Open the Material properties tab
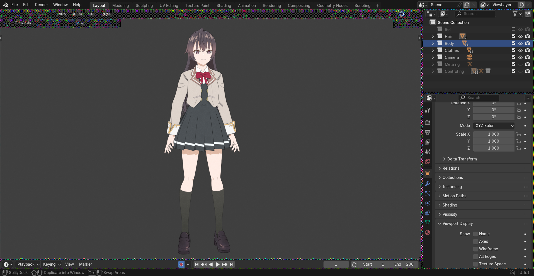The height and width of the screenshot is (276, 534). 428,232
